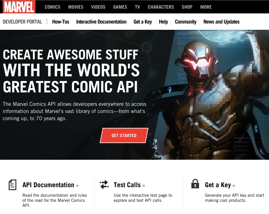Open the Movies menu
The height and width of the screenshot is (214, 269).
tap(76, 7)
